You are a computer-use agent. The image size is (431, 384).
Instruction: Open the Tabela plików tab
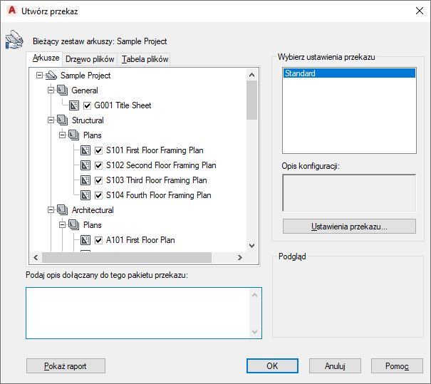coord(145,59)
